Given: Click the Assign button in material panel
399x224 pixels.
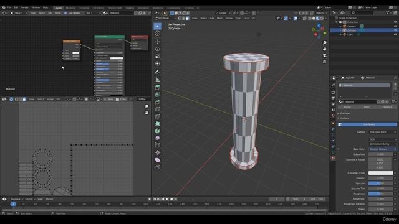Looking at the screenshot, I should click(347, 107).
